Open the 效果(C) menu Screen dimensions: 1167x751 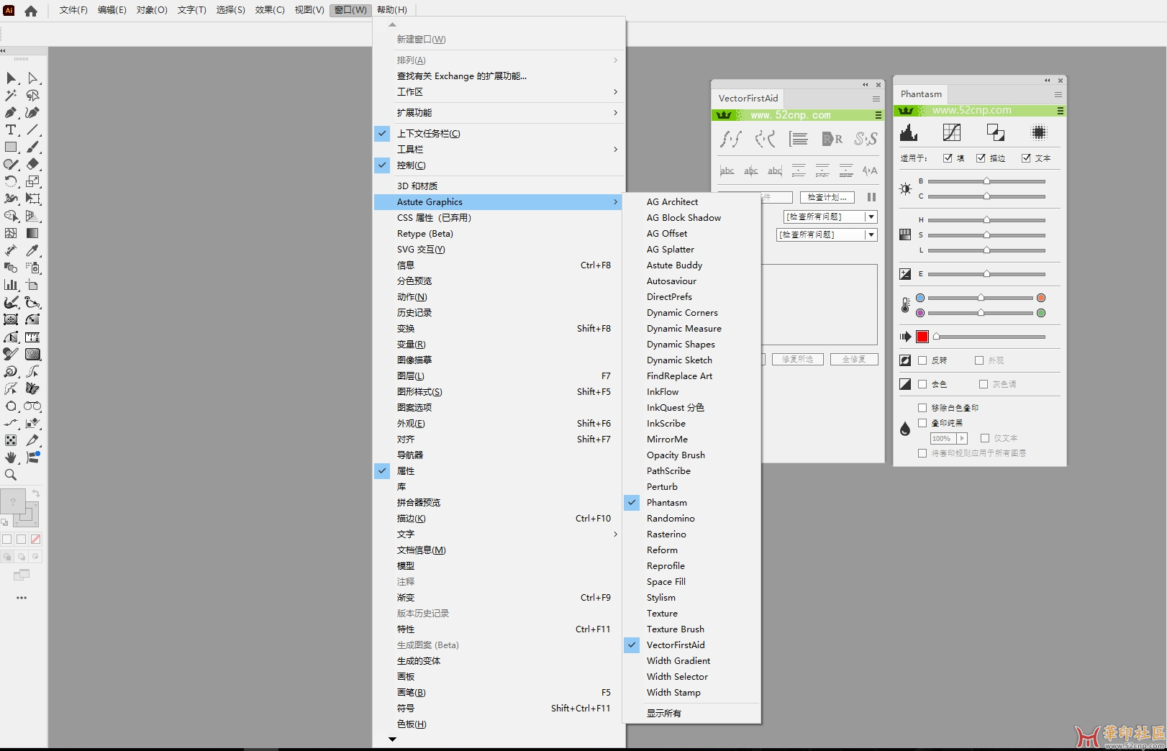pyautogui.click(x=270, y=10)
